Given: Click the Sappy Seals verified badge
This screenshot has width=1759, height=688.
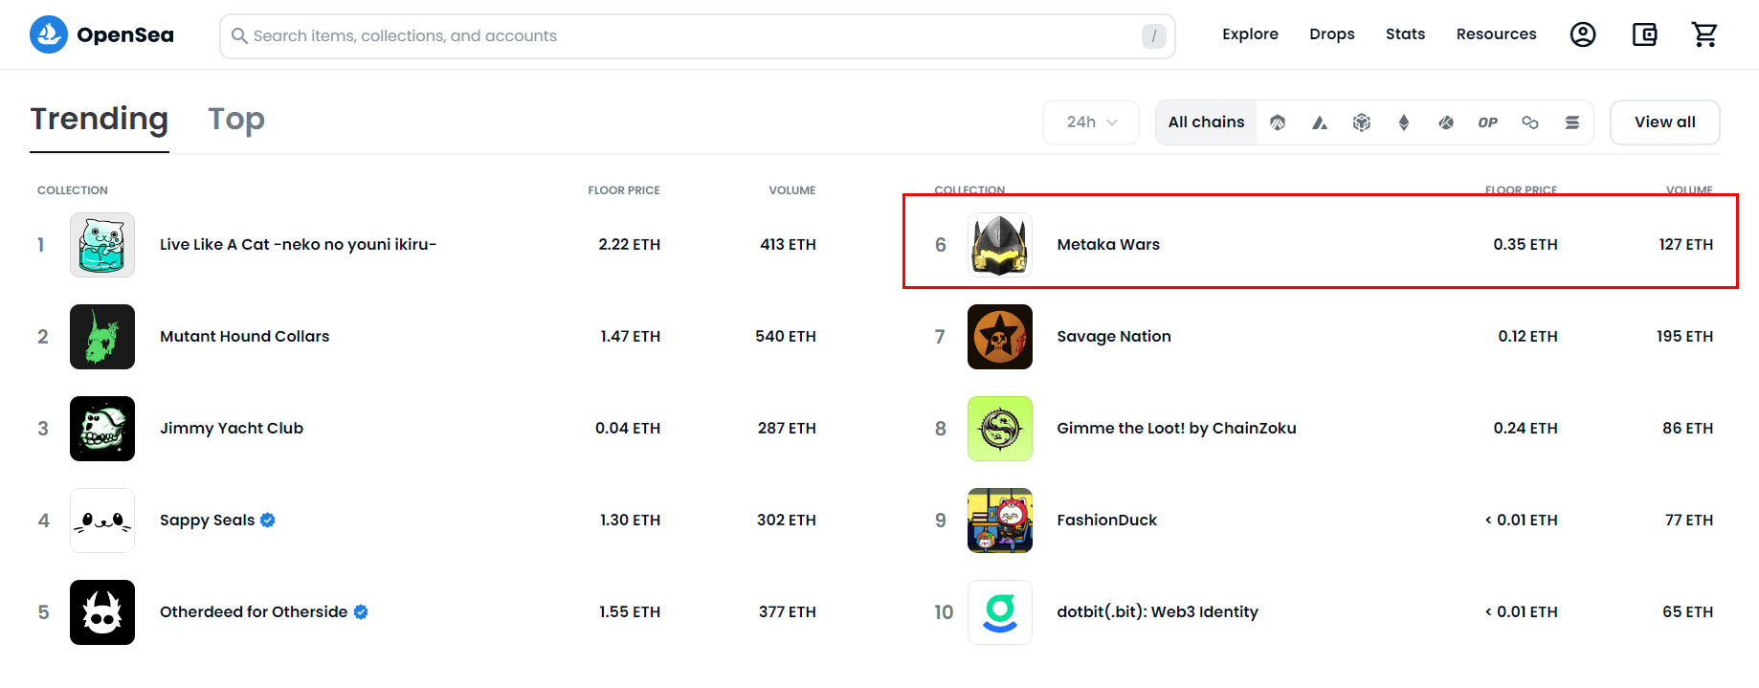Looking at the screenshot, I should (x=268, y=521).
